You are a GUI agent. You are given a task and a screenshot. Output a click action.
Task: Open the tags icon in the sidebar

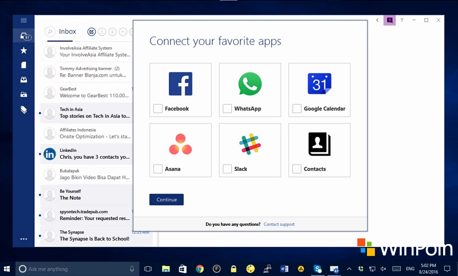23,110
